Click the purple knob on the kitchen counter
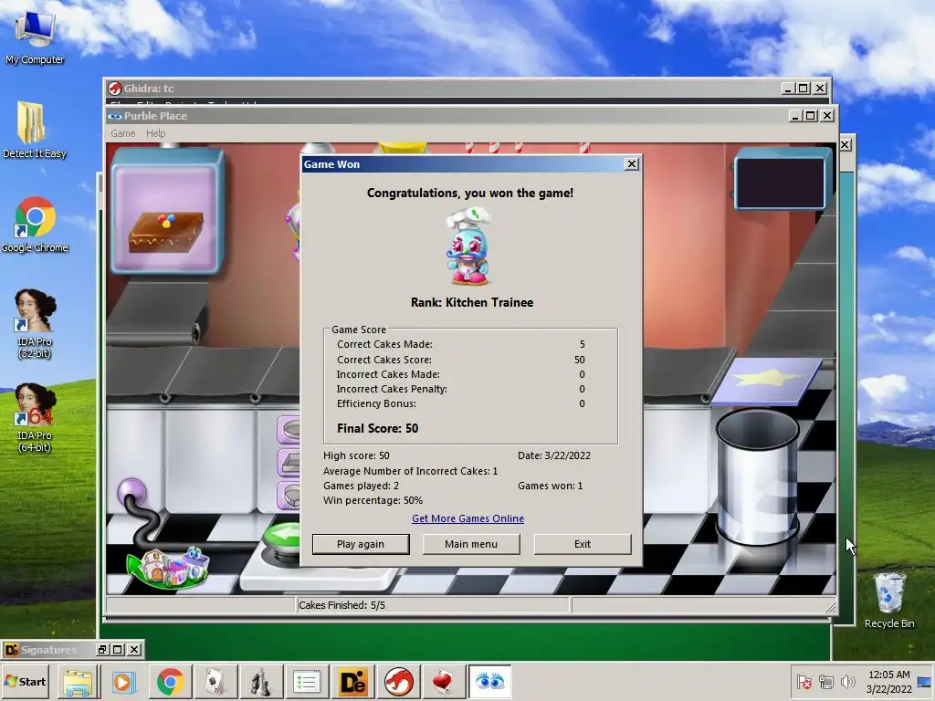 click(131, 493)
